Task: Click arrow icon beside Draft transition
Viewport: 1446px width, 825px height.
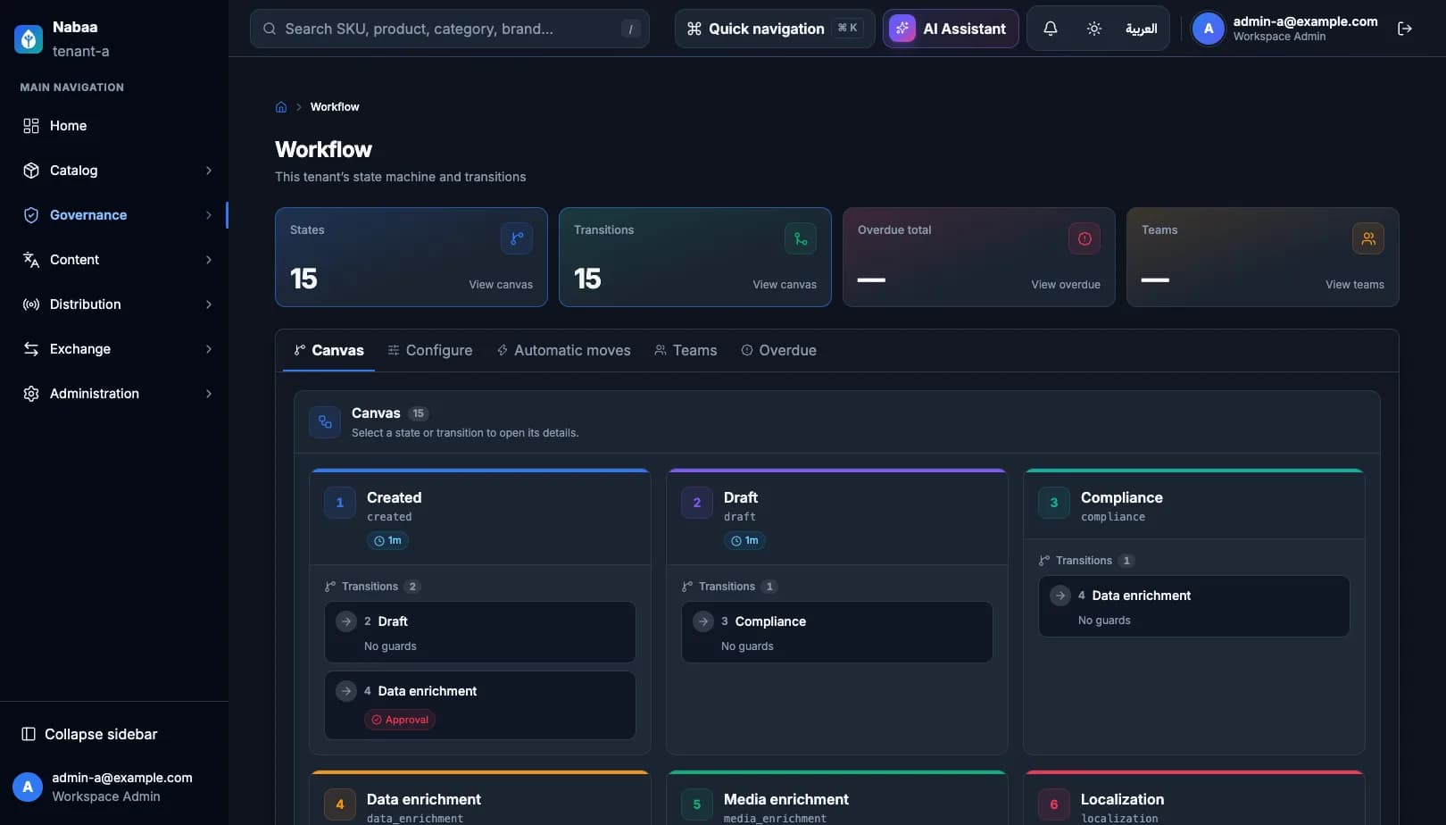Action: click(x=346, y=621)
